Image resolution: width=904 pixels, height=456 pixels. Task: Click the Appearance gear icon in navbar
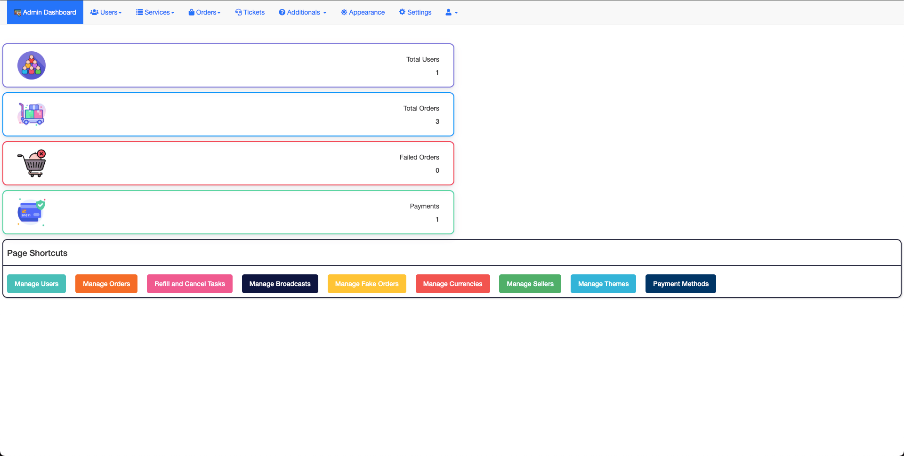click(x=344, y=12)
